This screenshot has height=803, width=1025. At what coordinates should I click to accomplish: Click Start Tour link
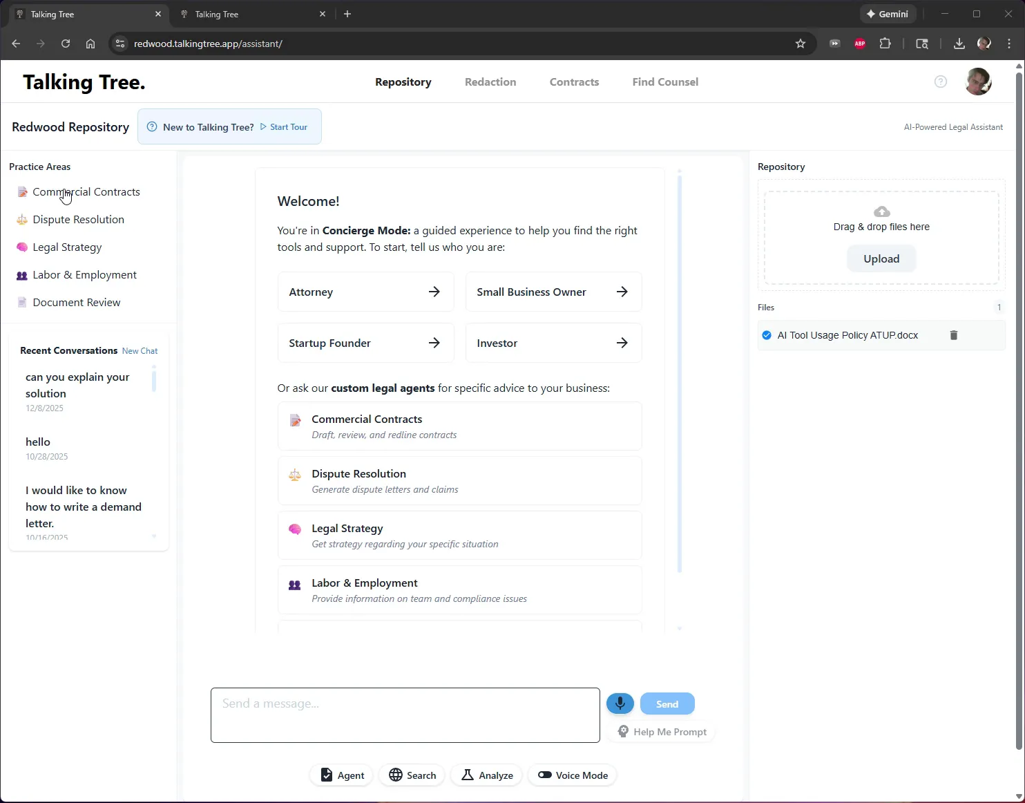coord(284,127)
